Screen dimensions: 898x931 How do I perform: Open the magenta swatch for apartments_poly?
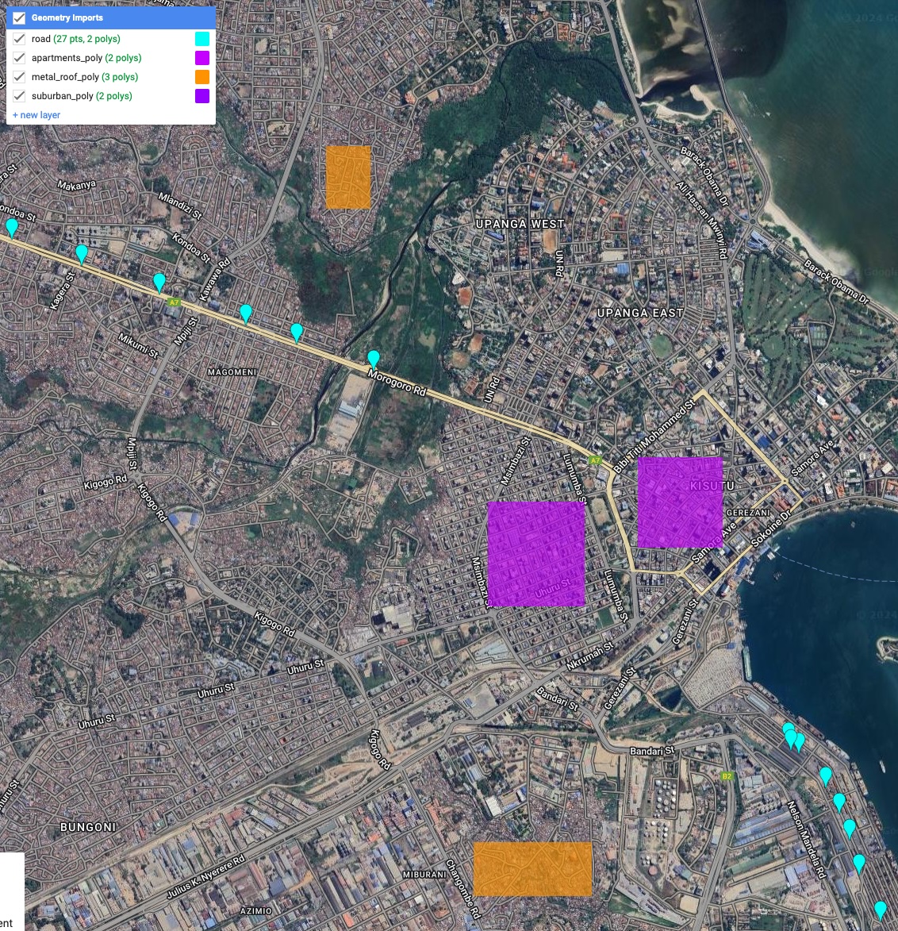tap(201, 58)
